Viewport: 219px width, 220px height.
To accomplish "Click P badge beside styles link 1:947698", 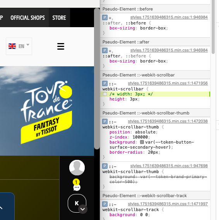I will pyautogui.click(x=105, y=166).
